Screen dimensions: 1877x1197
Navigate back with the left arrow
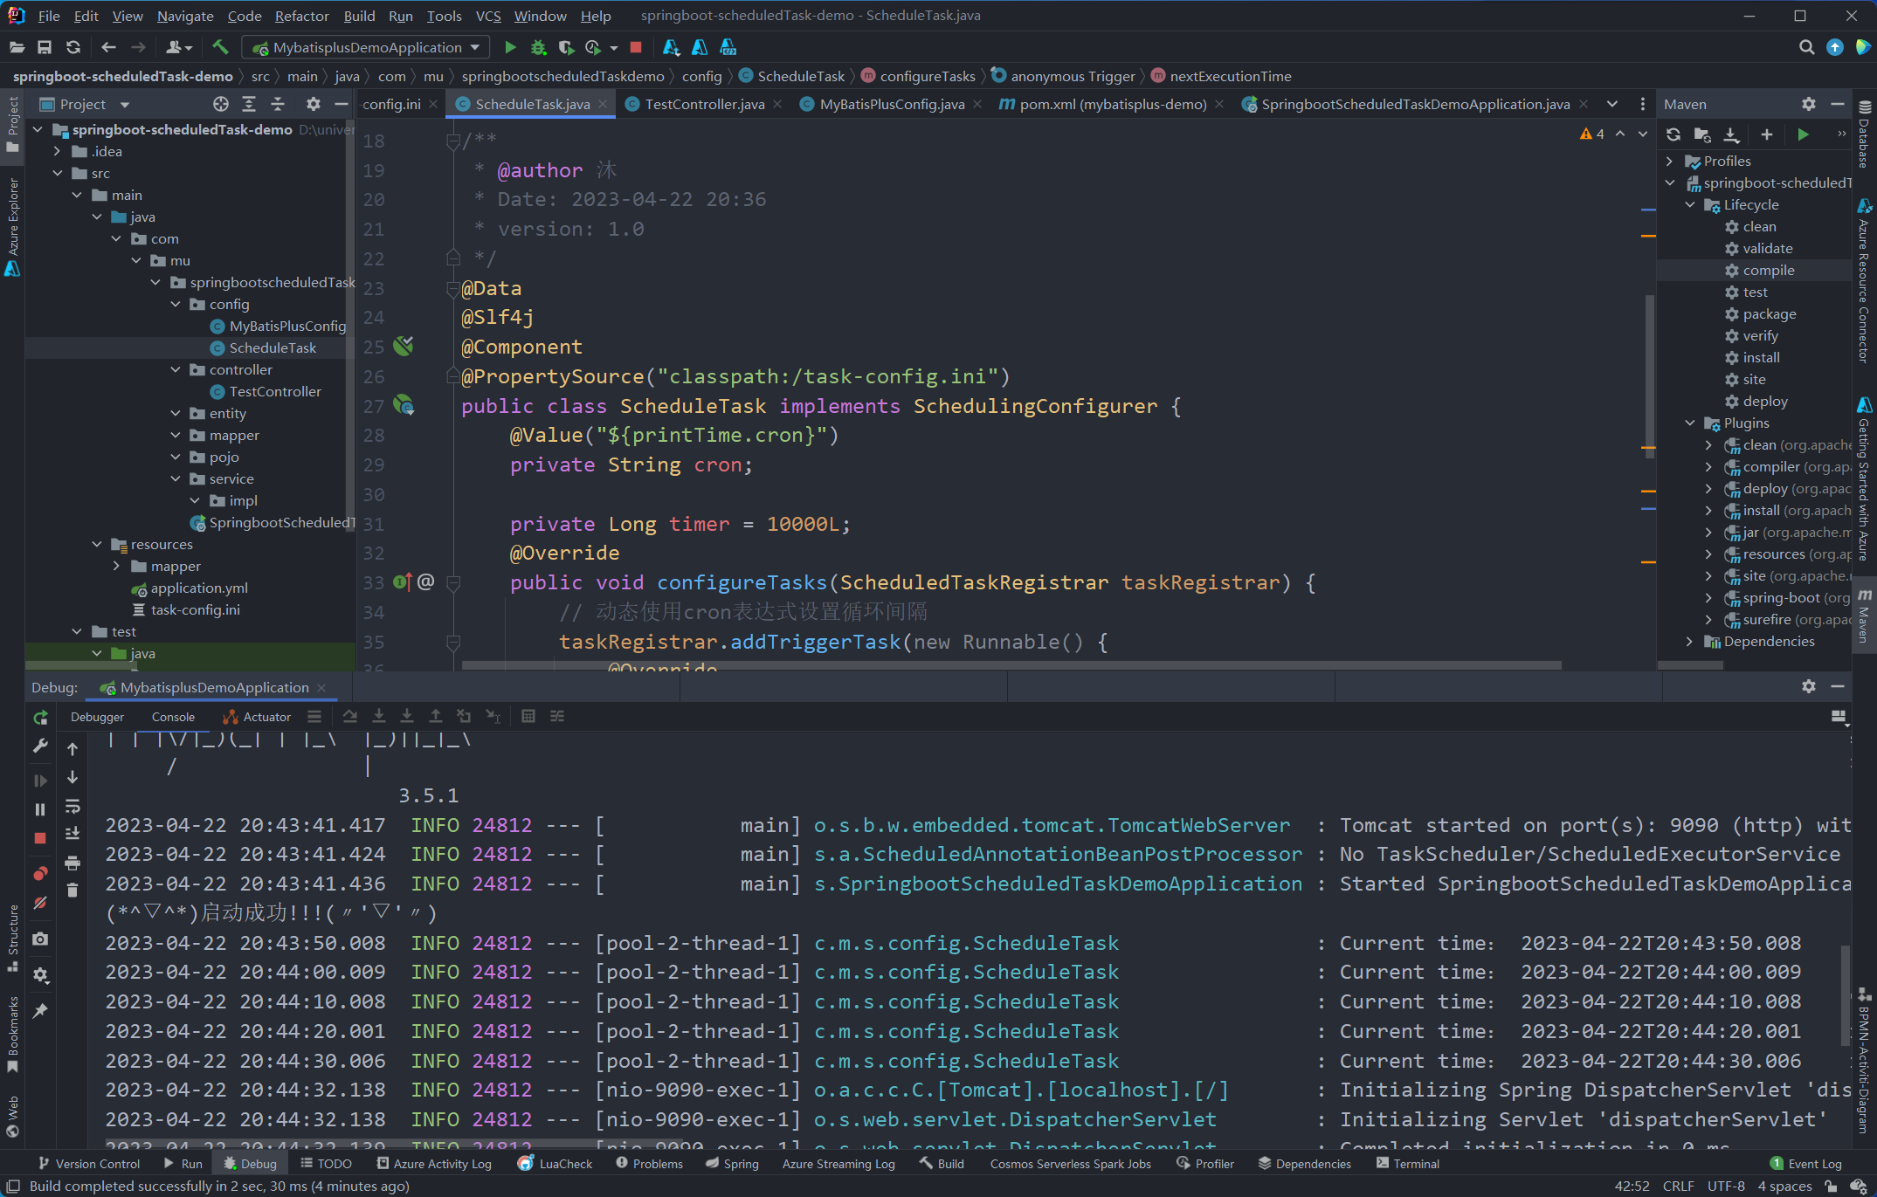tap(108, 47)
